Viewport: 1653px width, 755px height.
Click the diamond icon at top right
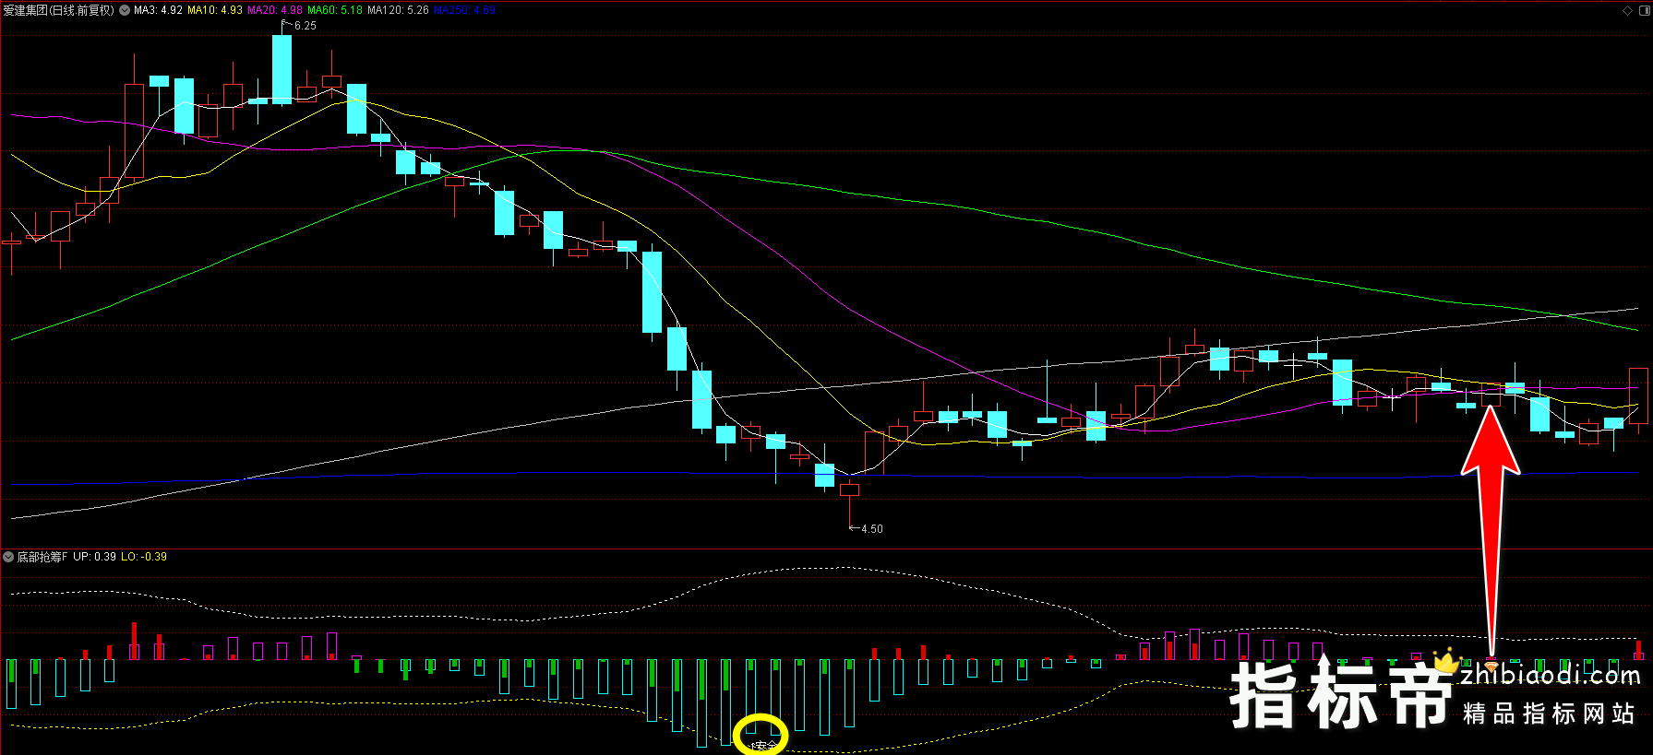point(1627,10)
